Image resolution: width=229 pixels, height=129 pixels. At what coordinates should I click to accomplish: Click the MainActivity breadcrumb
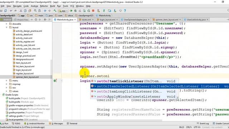point(103,15)
